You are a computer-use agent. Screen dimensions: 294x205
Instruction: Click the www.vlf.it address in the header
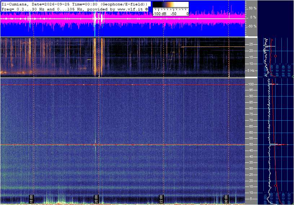[131, 9]
